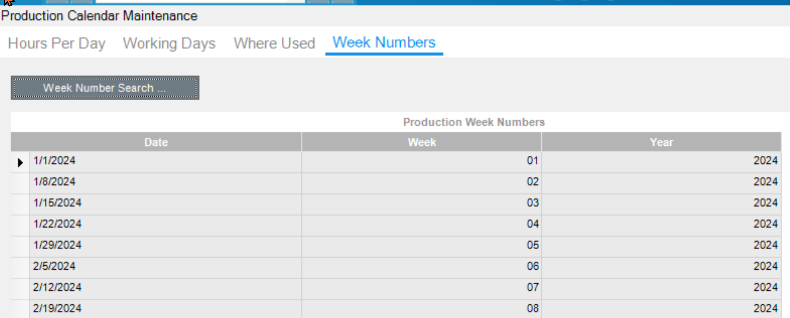Image resolution: width=790 pixels, height=318 pixels.
Task: Click year 2024 in the 1/15/2024 row
Action: point(661,204)
